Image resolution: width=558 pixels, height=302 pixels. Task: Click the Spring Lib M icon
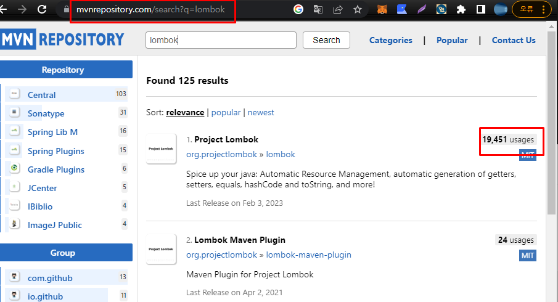point(14,131)
